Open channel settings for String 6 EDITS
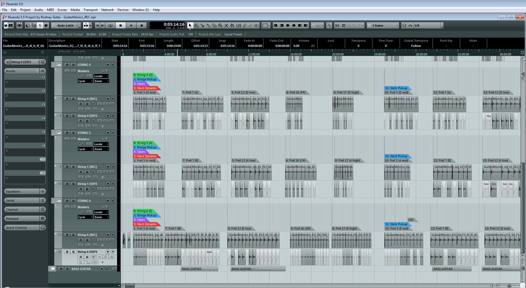Image resolution: width=526 pixels, height=288 pixels. pos(93,257)
